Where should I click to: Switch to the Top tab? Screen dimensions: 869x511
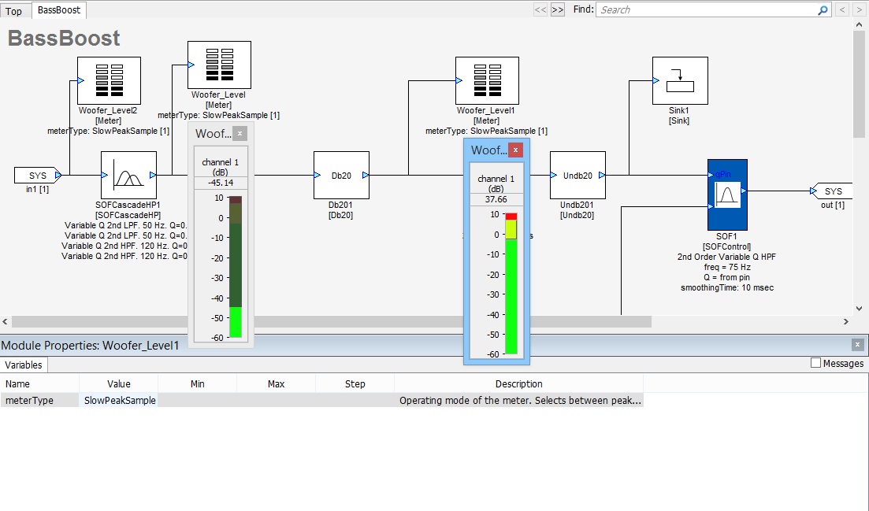tap(13, 10)
